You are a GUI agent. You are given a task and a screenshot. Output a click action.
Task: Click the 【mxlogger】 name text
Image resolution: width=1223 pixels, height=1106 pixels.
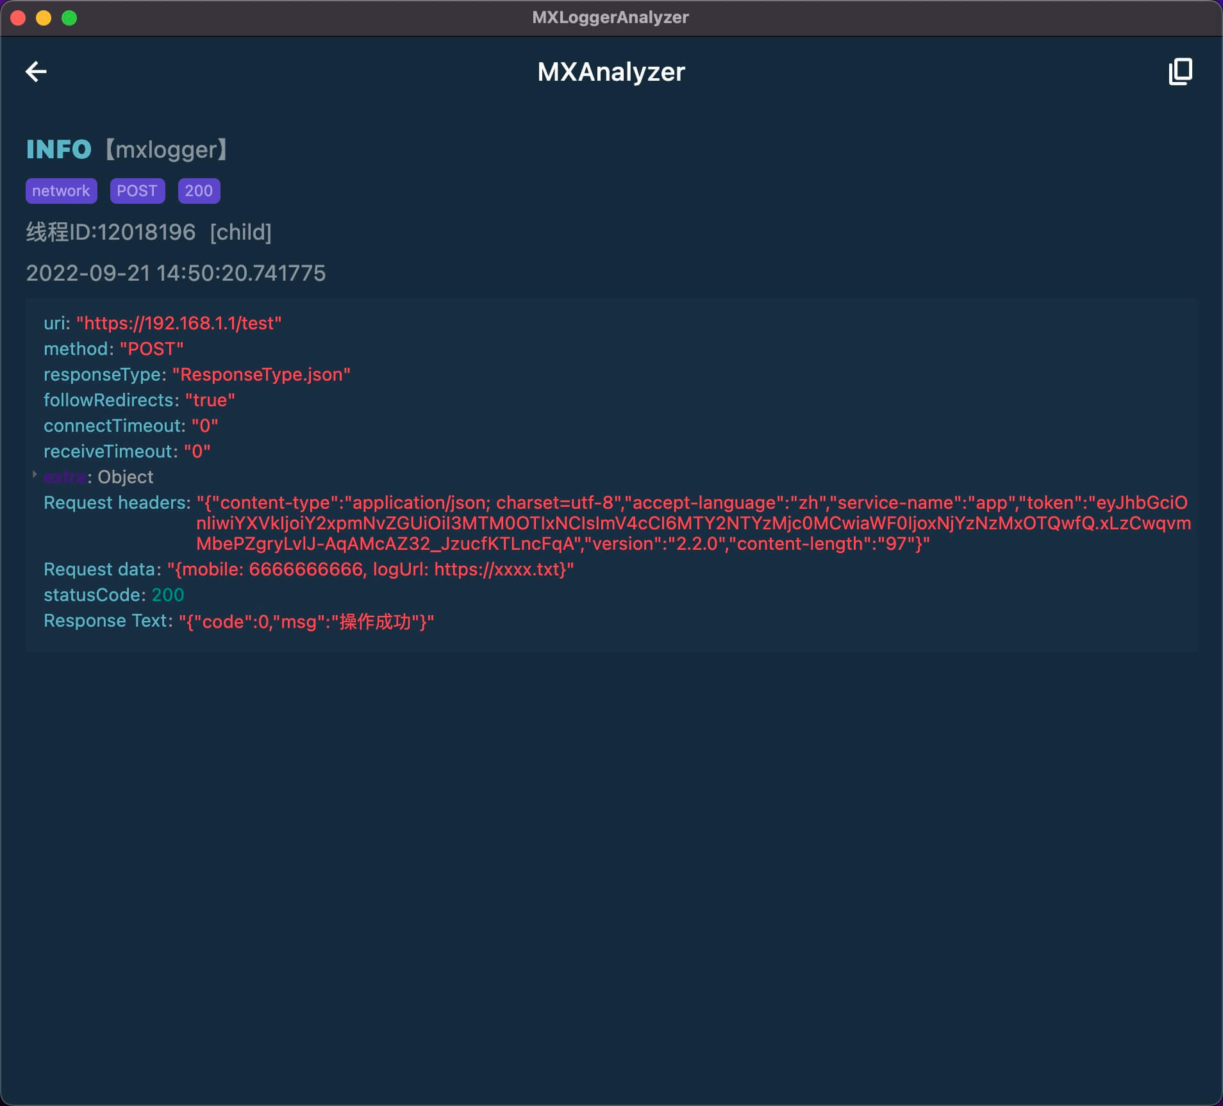(166, 149)
